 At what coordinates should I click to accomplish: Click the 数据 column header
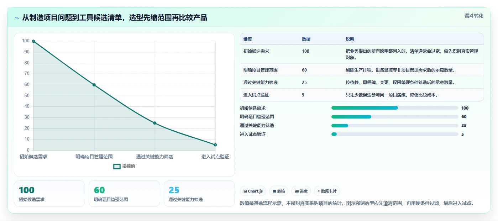[306, 39]
